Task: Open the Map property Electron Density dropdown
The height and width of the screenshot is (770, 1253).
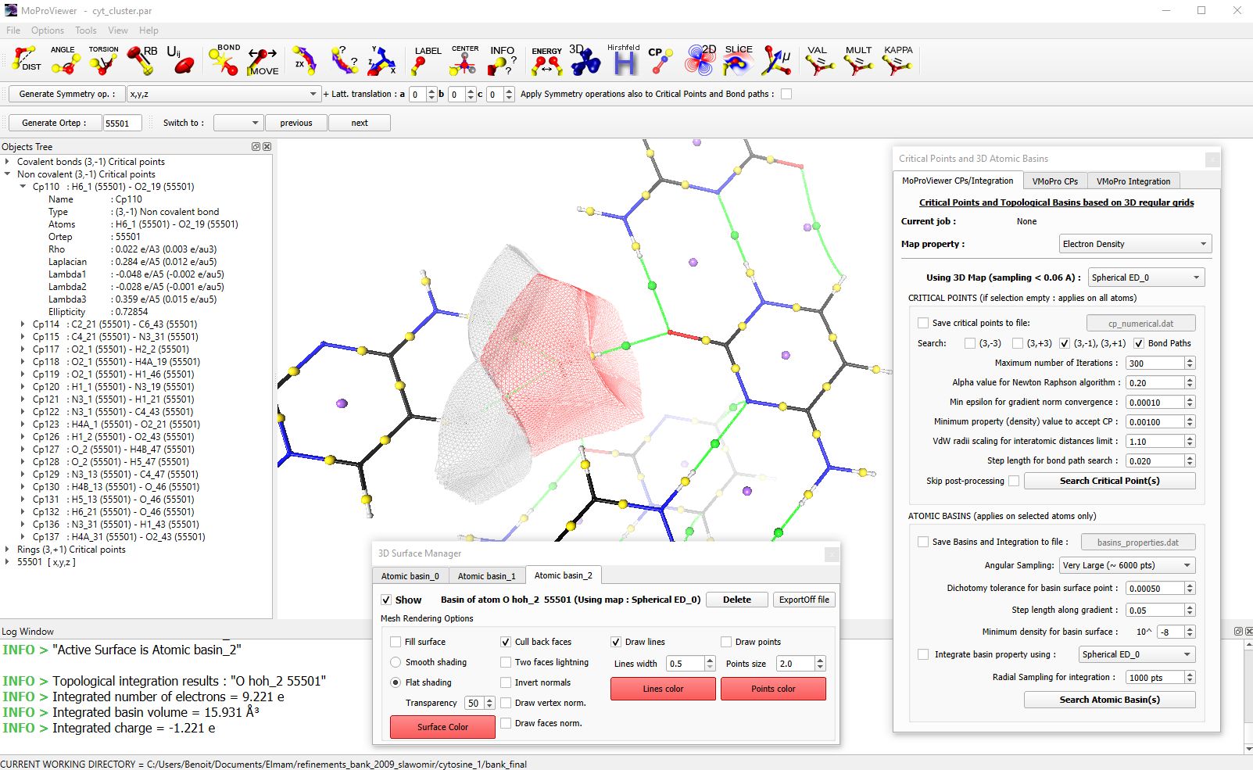Action: pos(1135,244)
